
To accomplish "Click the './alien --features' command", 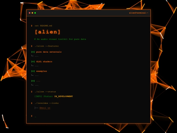I will pos(47,46).
